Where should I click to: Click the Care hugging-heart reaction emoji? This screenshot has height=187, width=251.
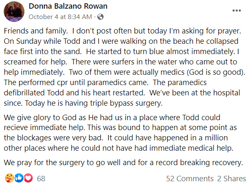(x=10, y=178)
